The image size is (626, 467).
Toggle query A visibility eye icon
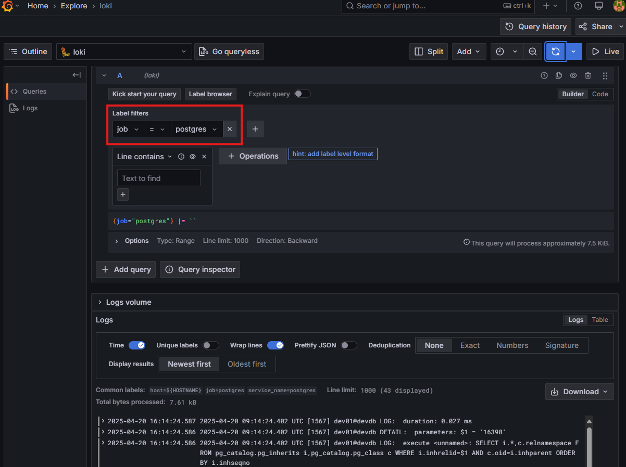[573, 75]
